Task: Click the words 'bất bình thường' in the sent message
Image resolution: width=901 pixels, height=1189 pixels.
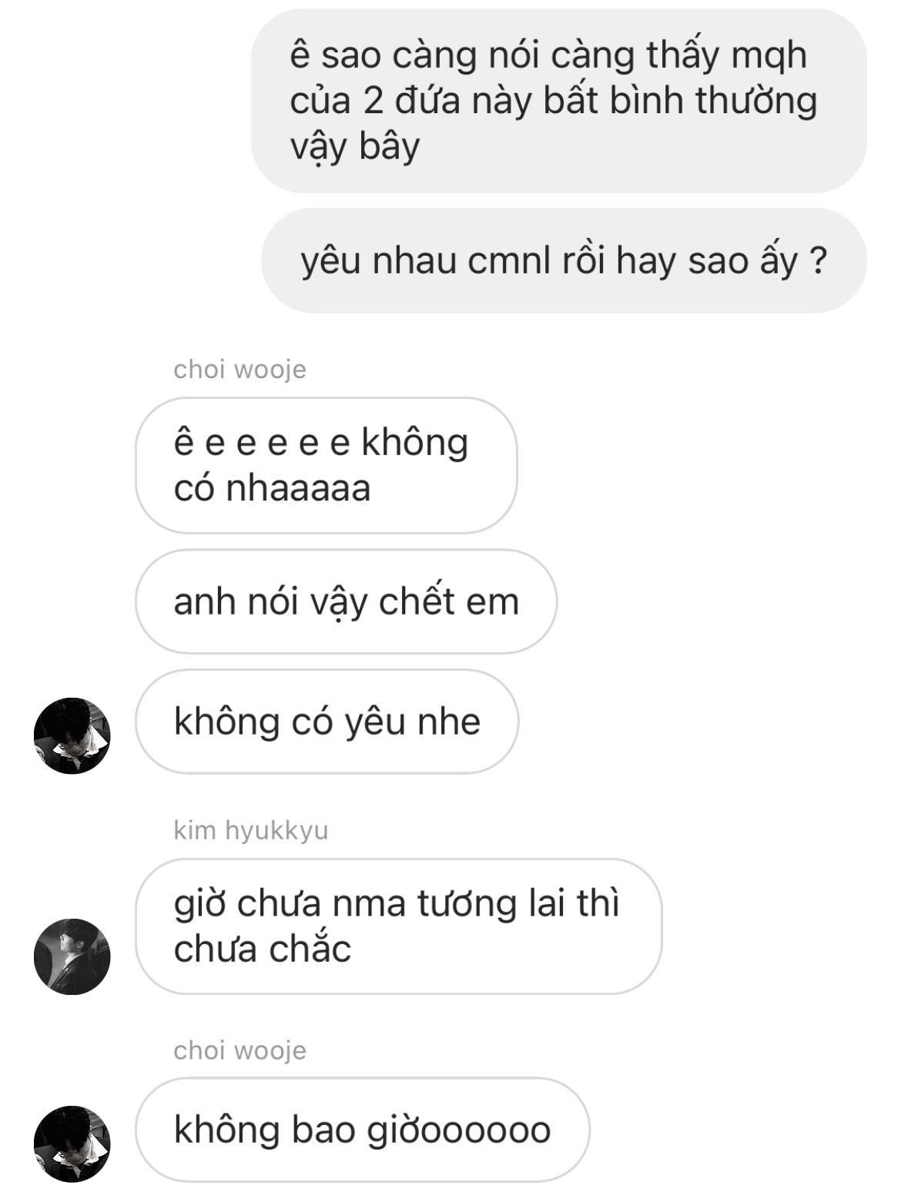Action: pyautogui.click(x=680, y=100)
